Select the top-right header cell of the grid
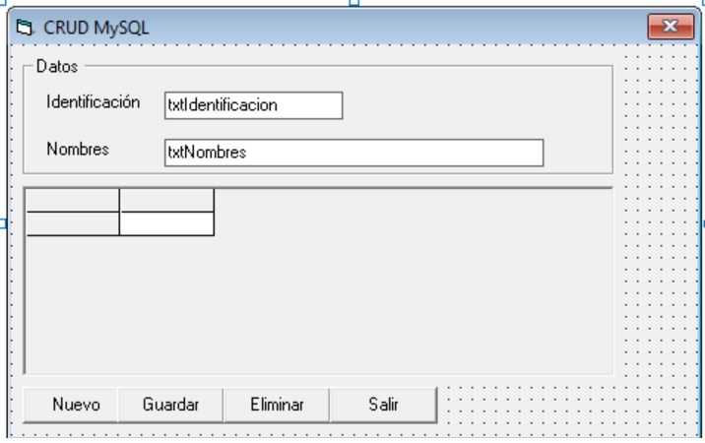This screenshot has width=705, height=443. tap(165, 201)
